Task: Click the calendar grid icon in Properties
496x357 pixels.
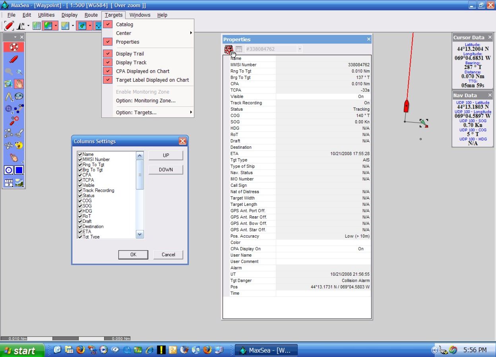Action: point(239,49)
